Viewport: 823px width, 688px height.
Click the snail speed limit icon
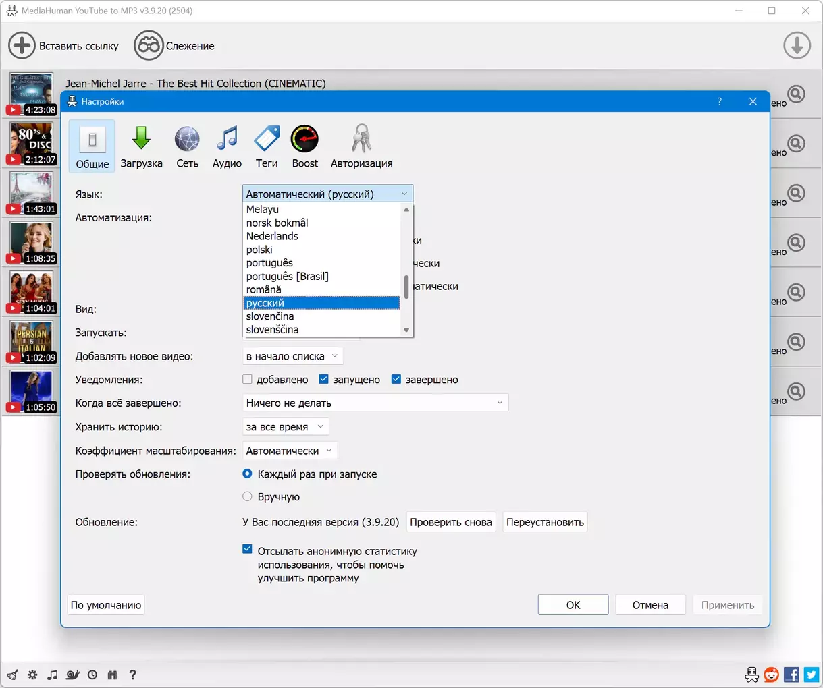tap(73, 675)
